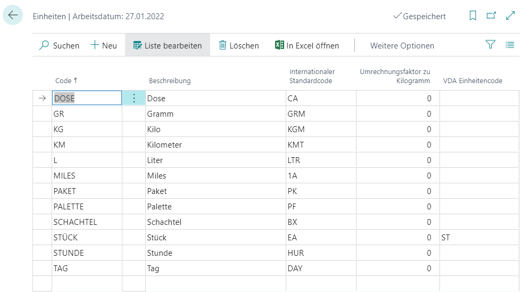Click the back arrow button
531x292 pixels.
[x=13, y=15]
